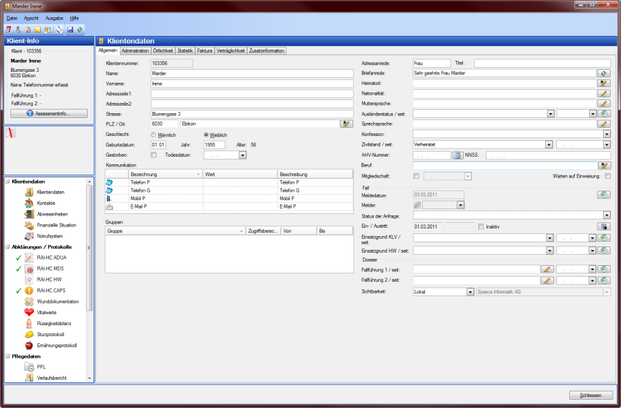Click into the Adresszeile1 input field
This screenshot has height=408, width=621.
pos(251,93)
